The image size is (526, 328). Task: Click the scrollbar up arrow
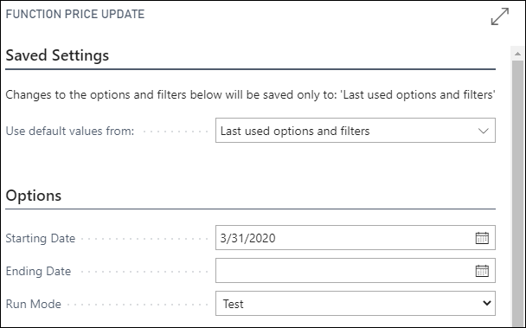(x=517, y=54)
